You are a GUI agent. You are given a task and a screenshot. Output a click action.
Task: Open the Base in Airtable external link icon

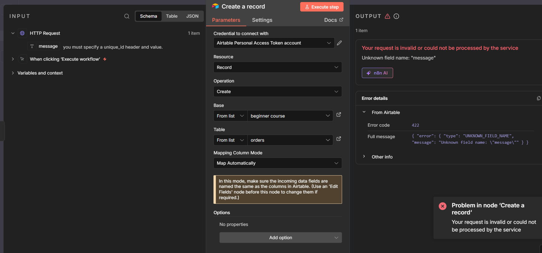[x=339, y=115]
